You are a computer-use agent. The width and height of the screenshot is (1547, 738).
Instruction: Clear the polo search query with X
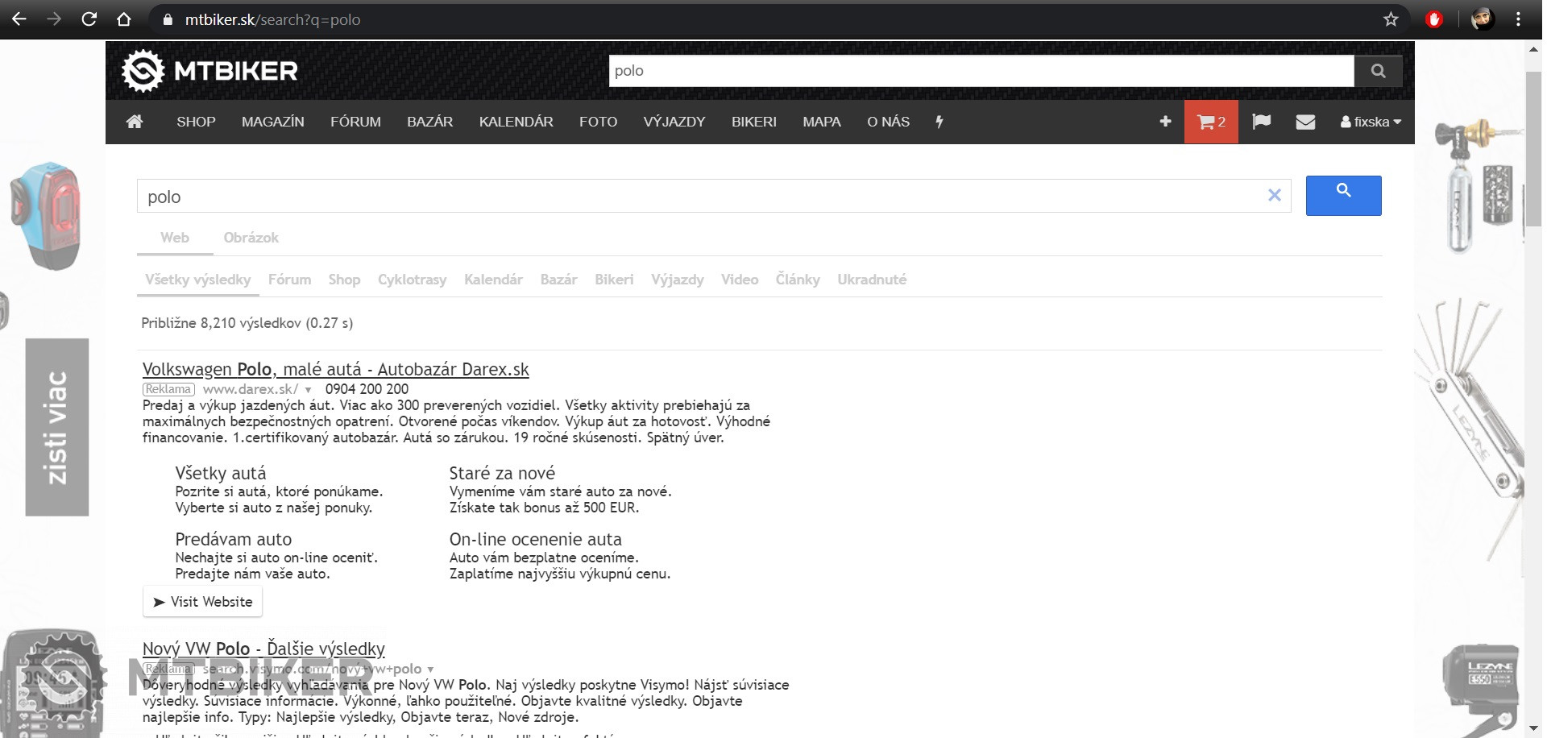pyautogui.click(x=1274, y=195)
